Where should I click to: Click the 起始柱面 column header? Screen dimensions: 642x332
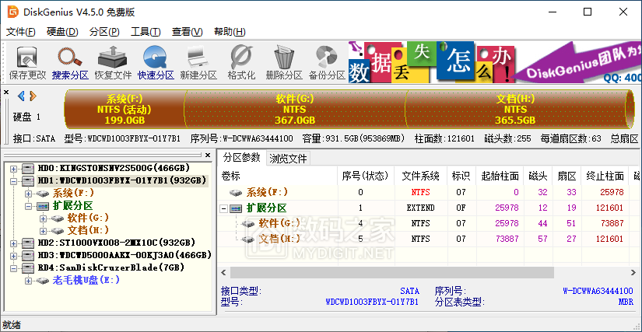(500, 176)
